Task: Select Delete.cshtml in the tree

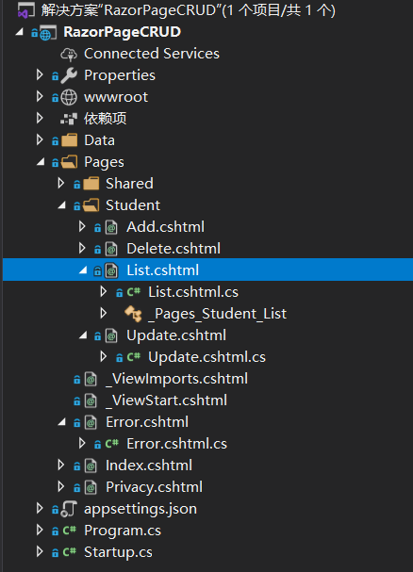Action: point(173,249)
